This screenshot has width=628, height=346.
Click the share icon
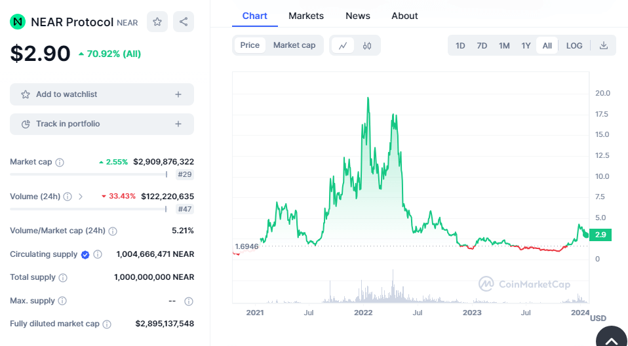point(184,22)
